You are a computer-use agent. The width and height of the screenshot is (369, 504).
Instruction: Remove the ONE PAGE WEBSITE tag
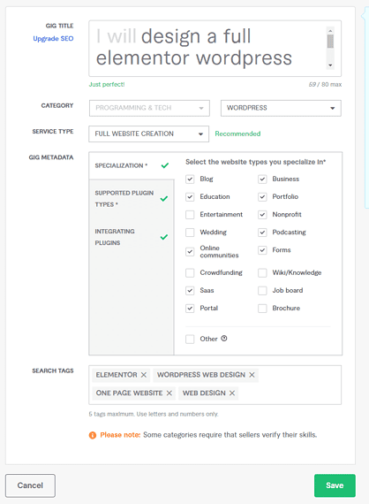pyautogui.click(x=169, y=393)
